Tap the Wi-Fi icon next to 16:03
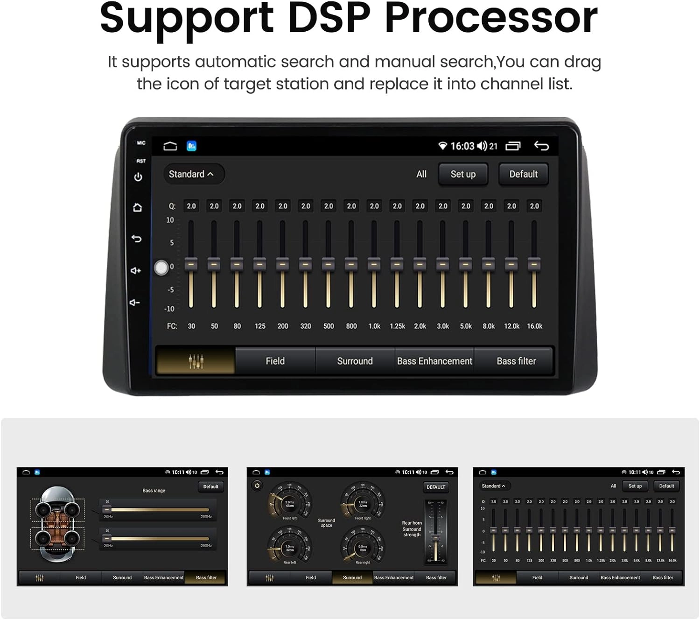The image size is (700, 620). point(442,146)
